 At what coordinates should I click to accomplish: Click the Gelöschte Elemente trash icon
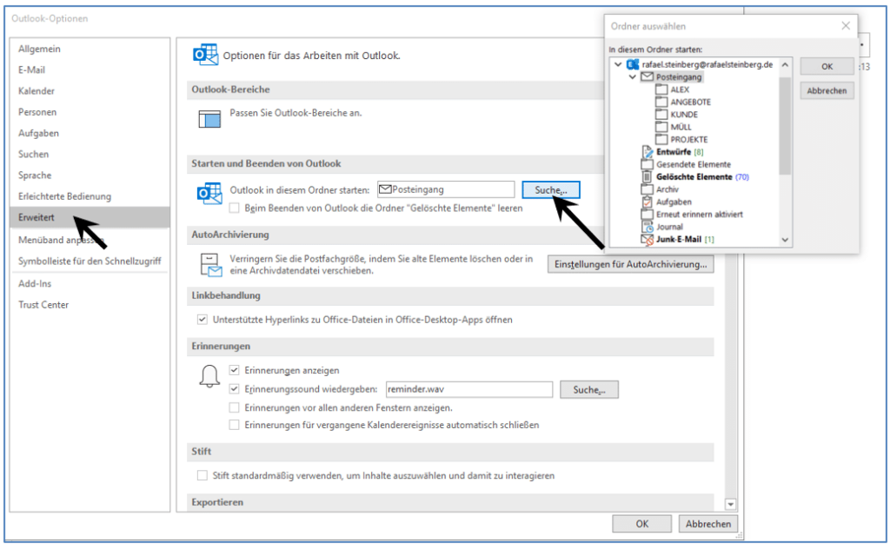(x=647, y=177)
